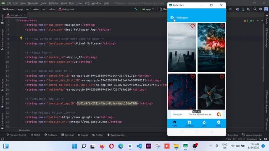Click the test ad banner
Image resolution: width=269 pixels, height=151 pixels.
pyautogui.click(x=197, y=114)
